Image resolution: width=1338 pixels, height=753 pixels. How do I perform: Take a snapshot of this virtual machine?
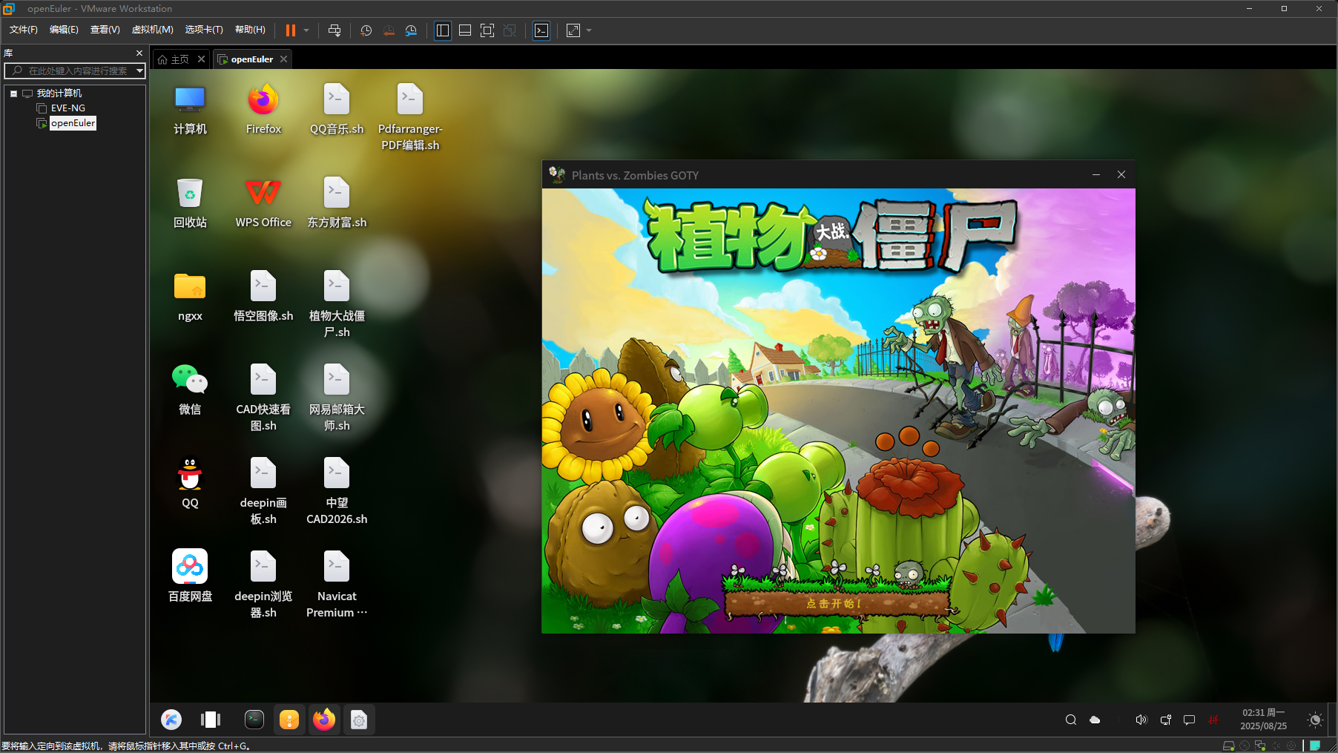pos(366,30)
